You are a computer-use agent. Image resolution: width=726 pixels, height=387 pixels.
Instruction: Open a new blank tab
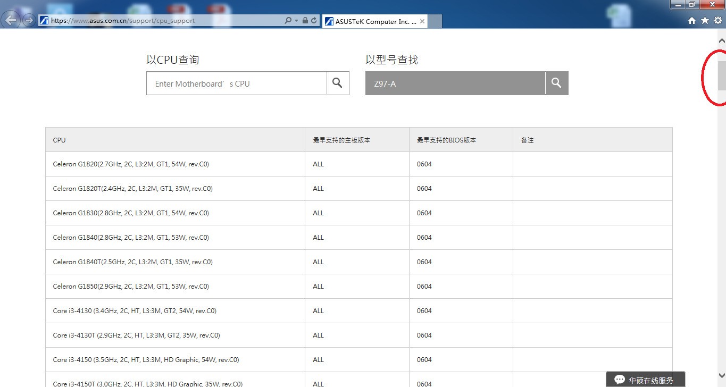(x=435, y=22)
